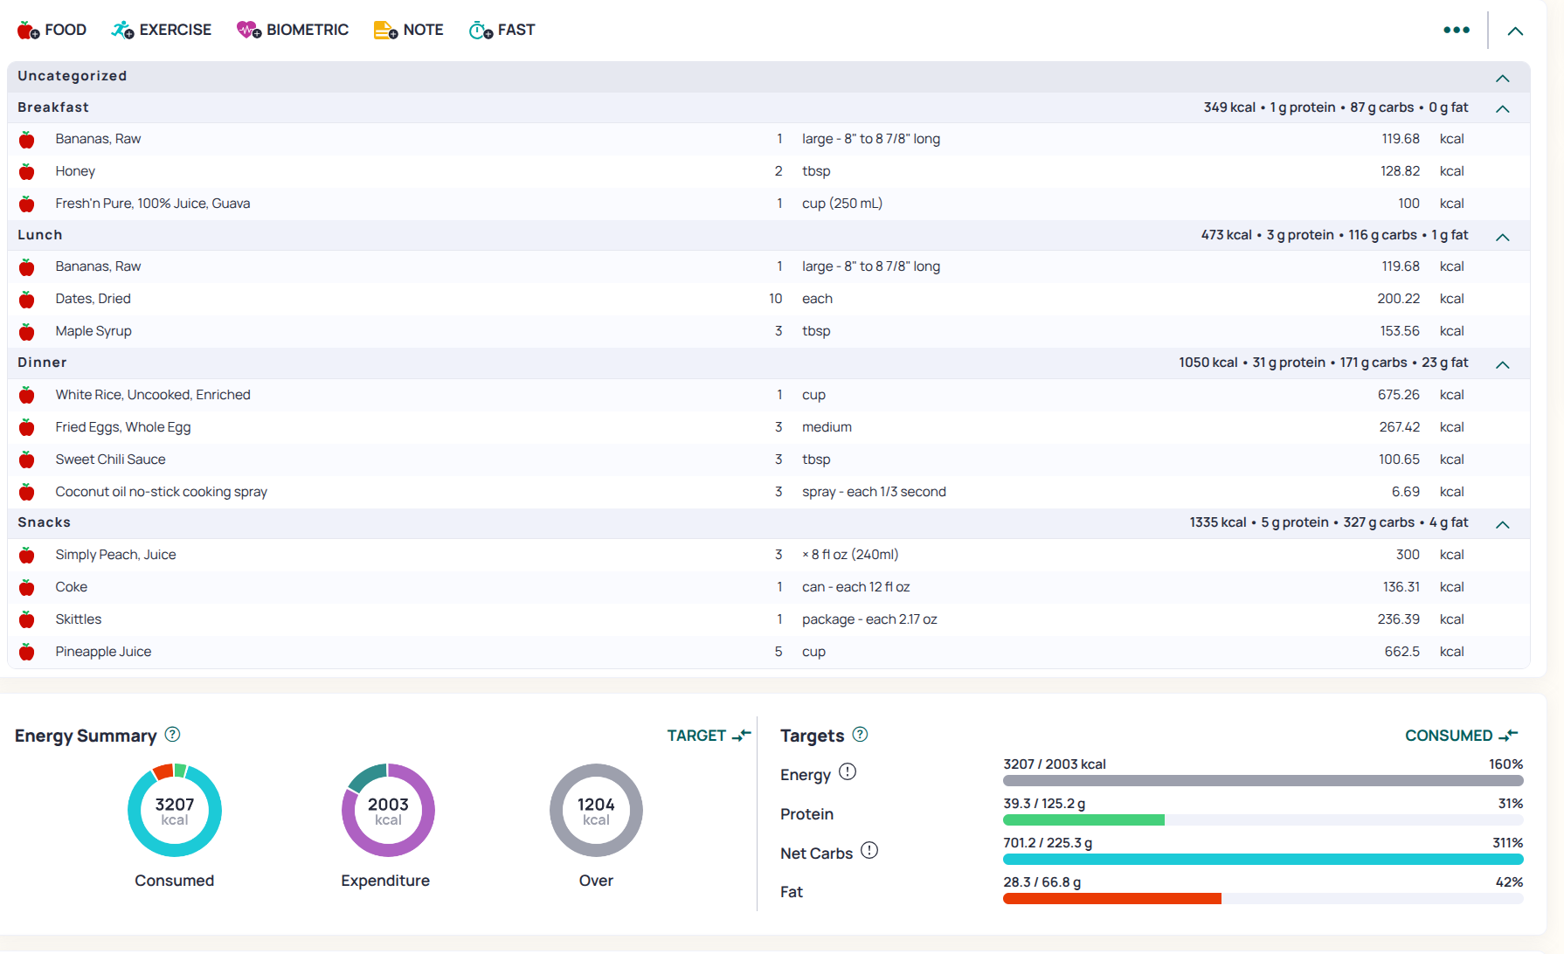Toggle the CONSUMED view in Targets

pos(1462,736)
